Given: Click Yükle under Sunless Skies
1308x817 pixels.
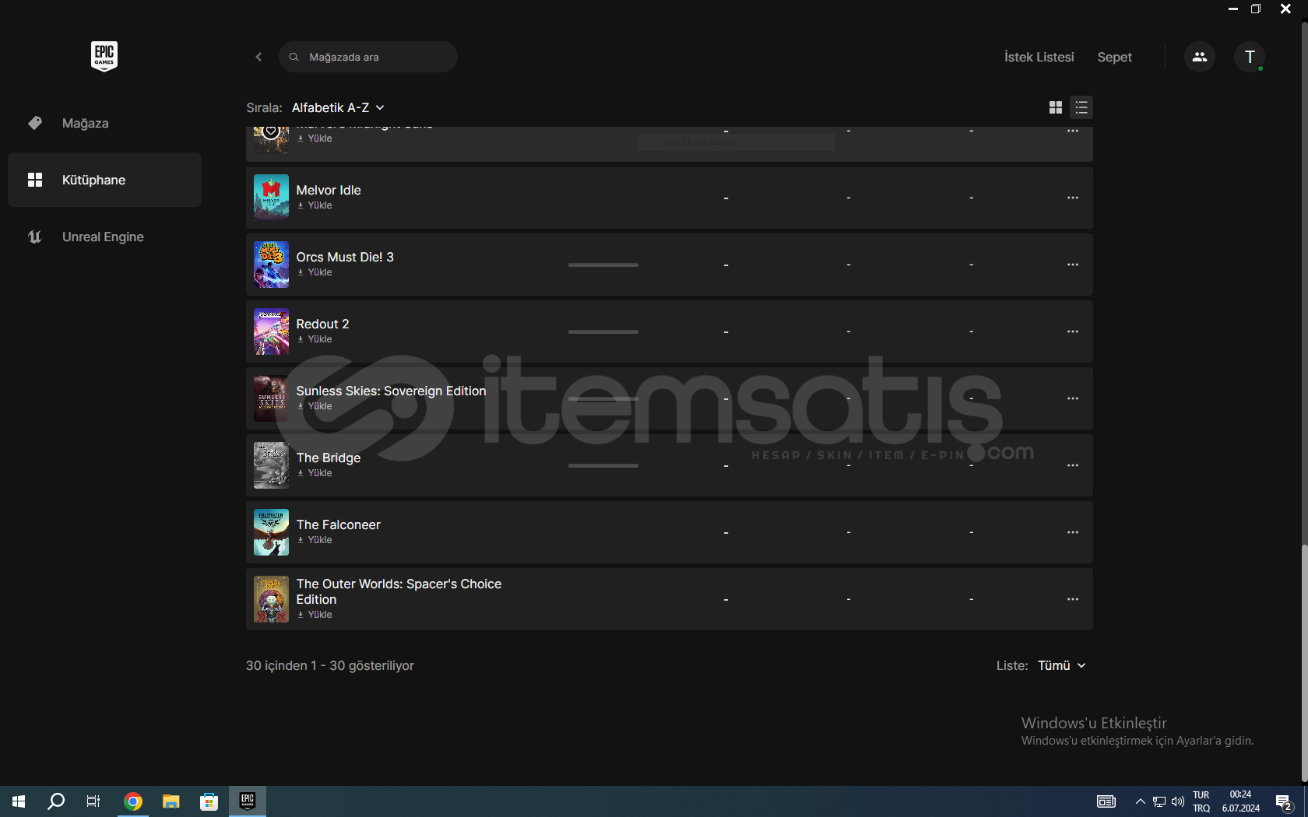Looking at the screenshot, I should 315,406.
